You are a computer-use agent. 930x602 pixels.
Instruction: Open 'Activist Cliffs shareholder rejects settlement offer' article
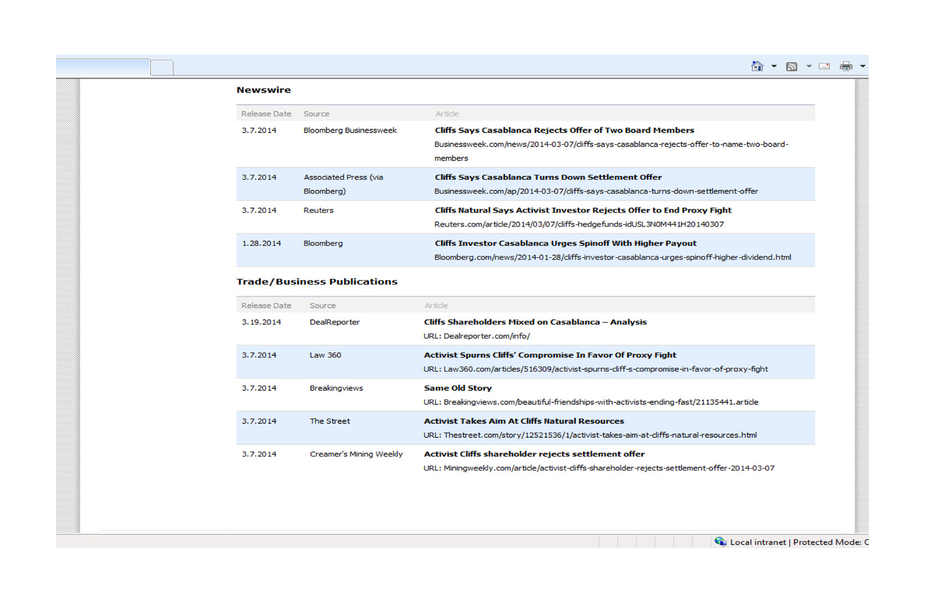click(534, 454)
